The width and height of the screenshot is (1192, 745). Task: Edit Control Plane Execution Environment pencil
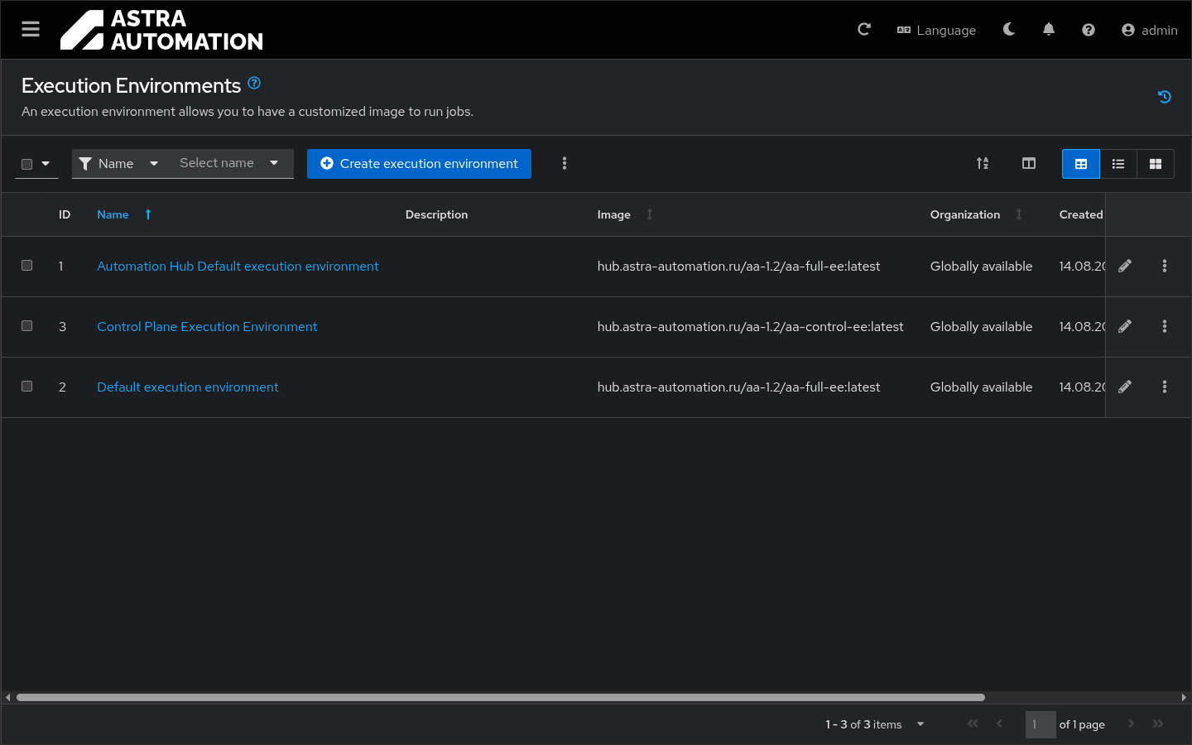[x=1125, y=327]
